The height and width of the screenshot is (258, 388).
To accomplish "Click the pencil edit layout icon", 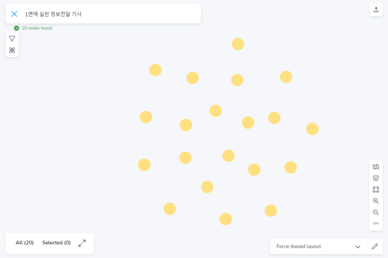I will (x=374, y=246).
